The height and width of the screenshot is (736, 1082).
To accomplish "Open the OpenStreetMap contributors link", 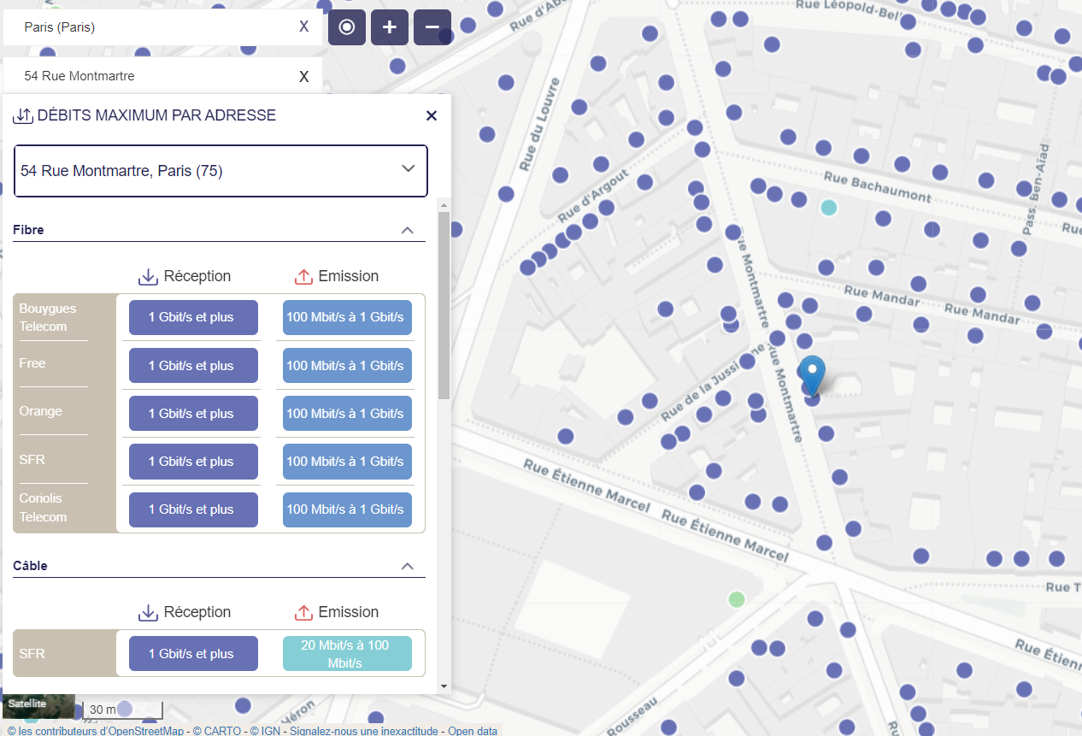I will [x=96, y=731].
